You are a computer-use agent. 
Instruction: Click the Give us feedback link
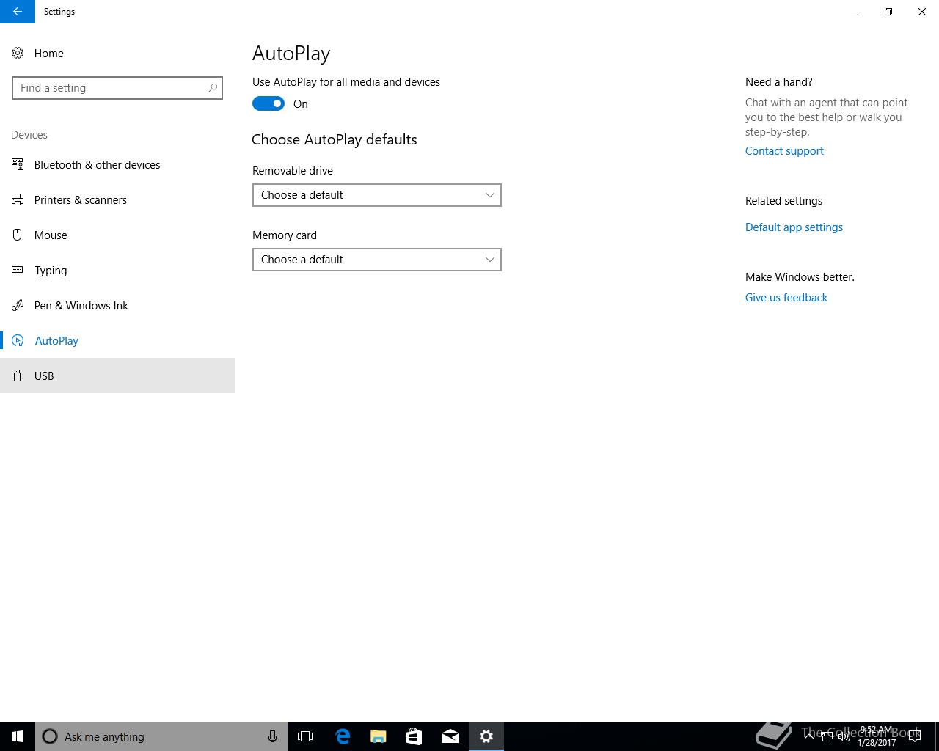[x=786, y=298]
